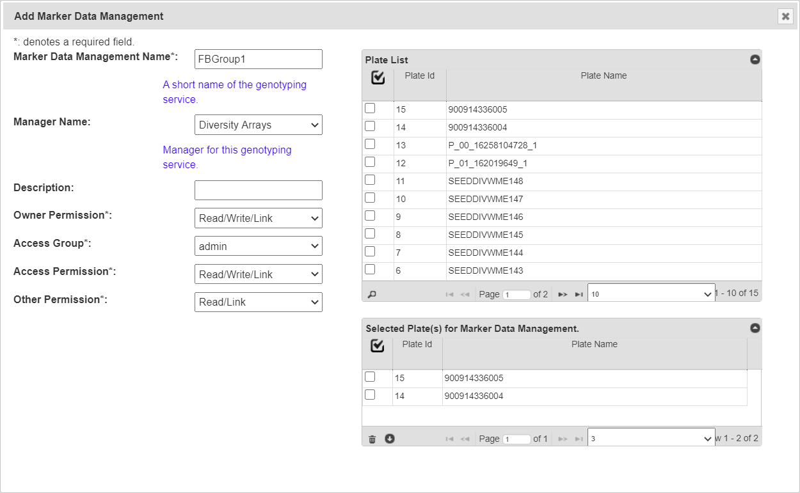Check the box for plate SEEDDIVWME148
This screenshot has width=800, height=493.
(x=370, y=180)
